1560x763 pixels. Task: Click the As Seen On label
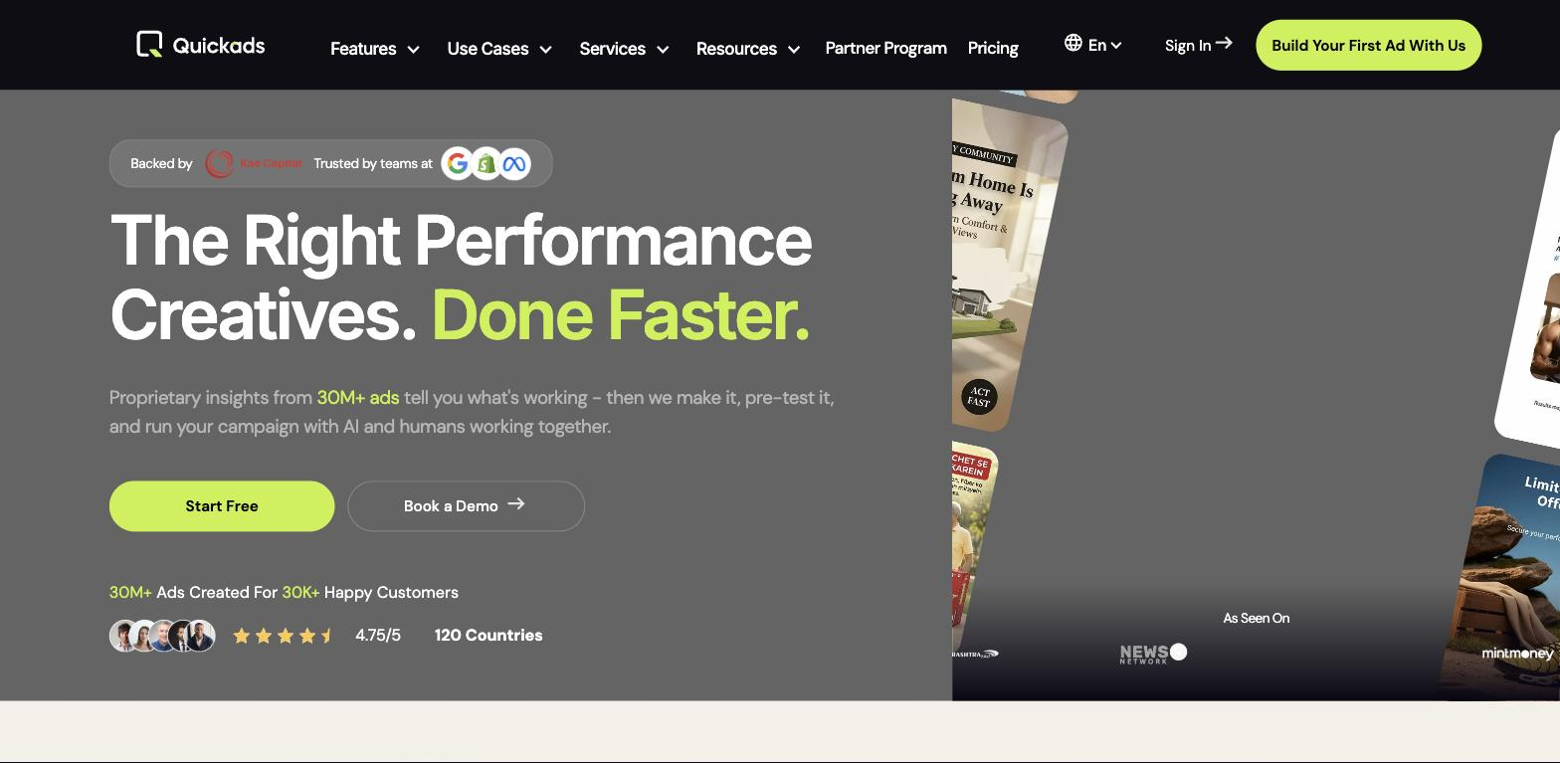(1256, 619)
